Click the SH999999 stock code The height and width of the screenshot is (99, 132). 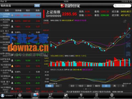[x=54, y=16]
